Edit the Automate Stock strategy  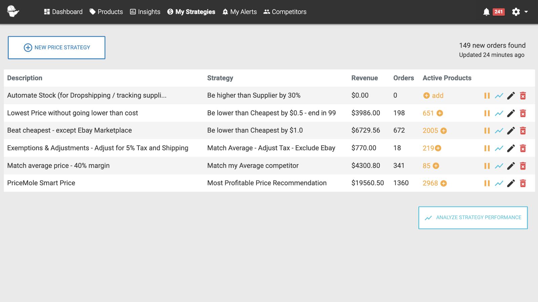coord(511,96)
